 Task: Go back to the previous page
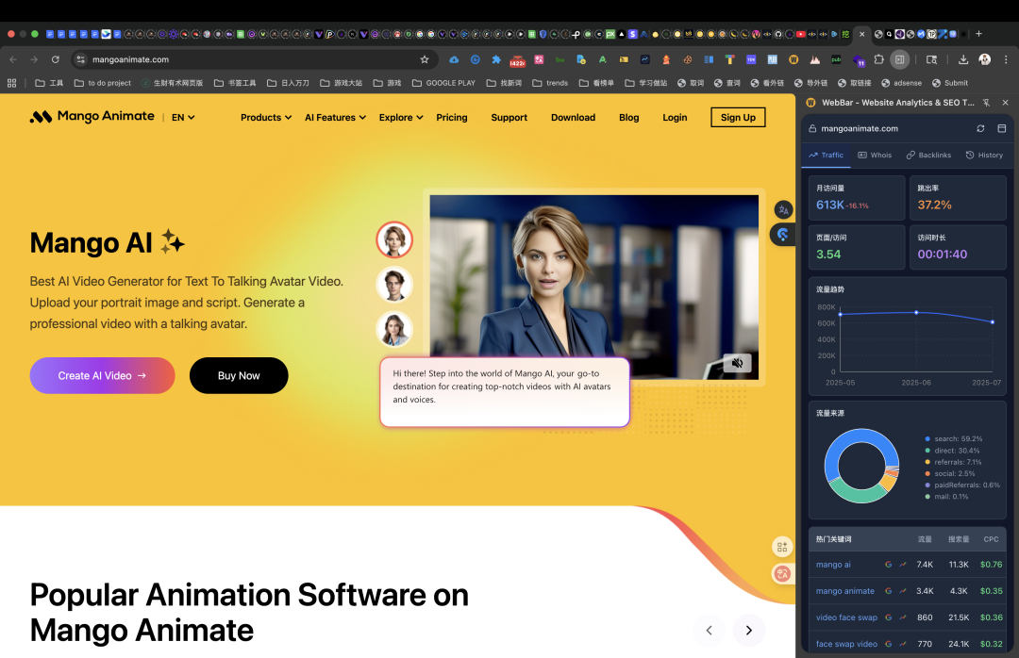(x=13, y=59)
